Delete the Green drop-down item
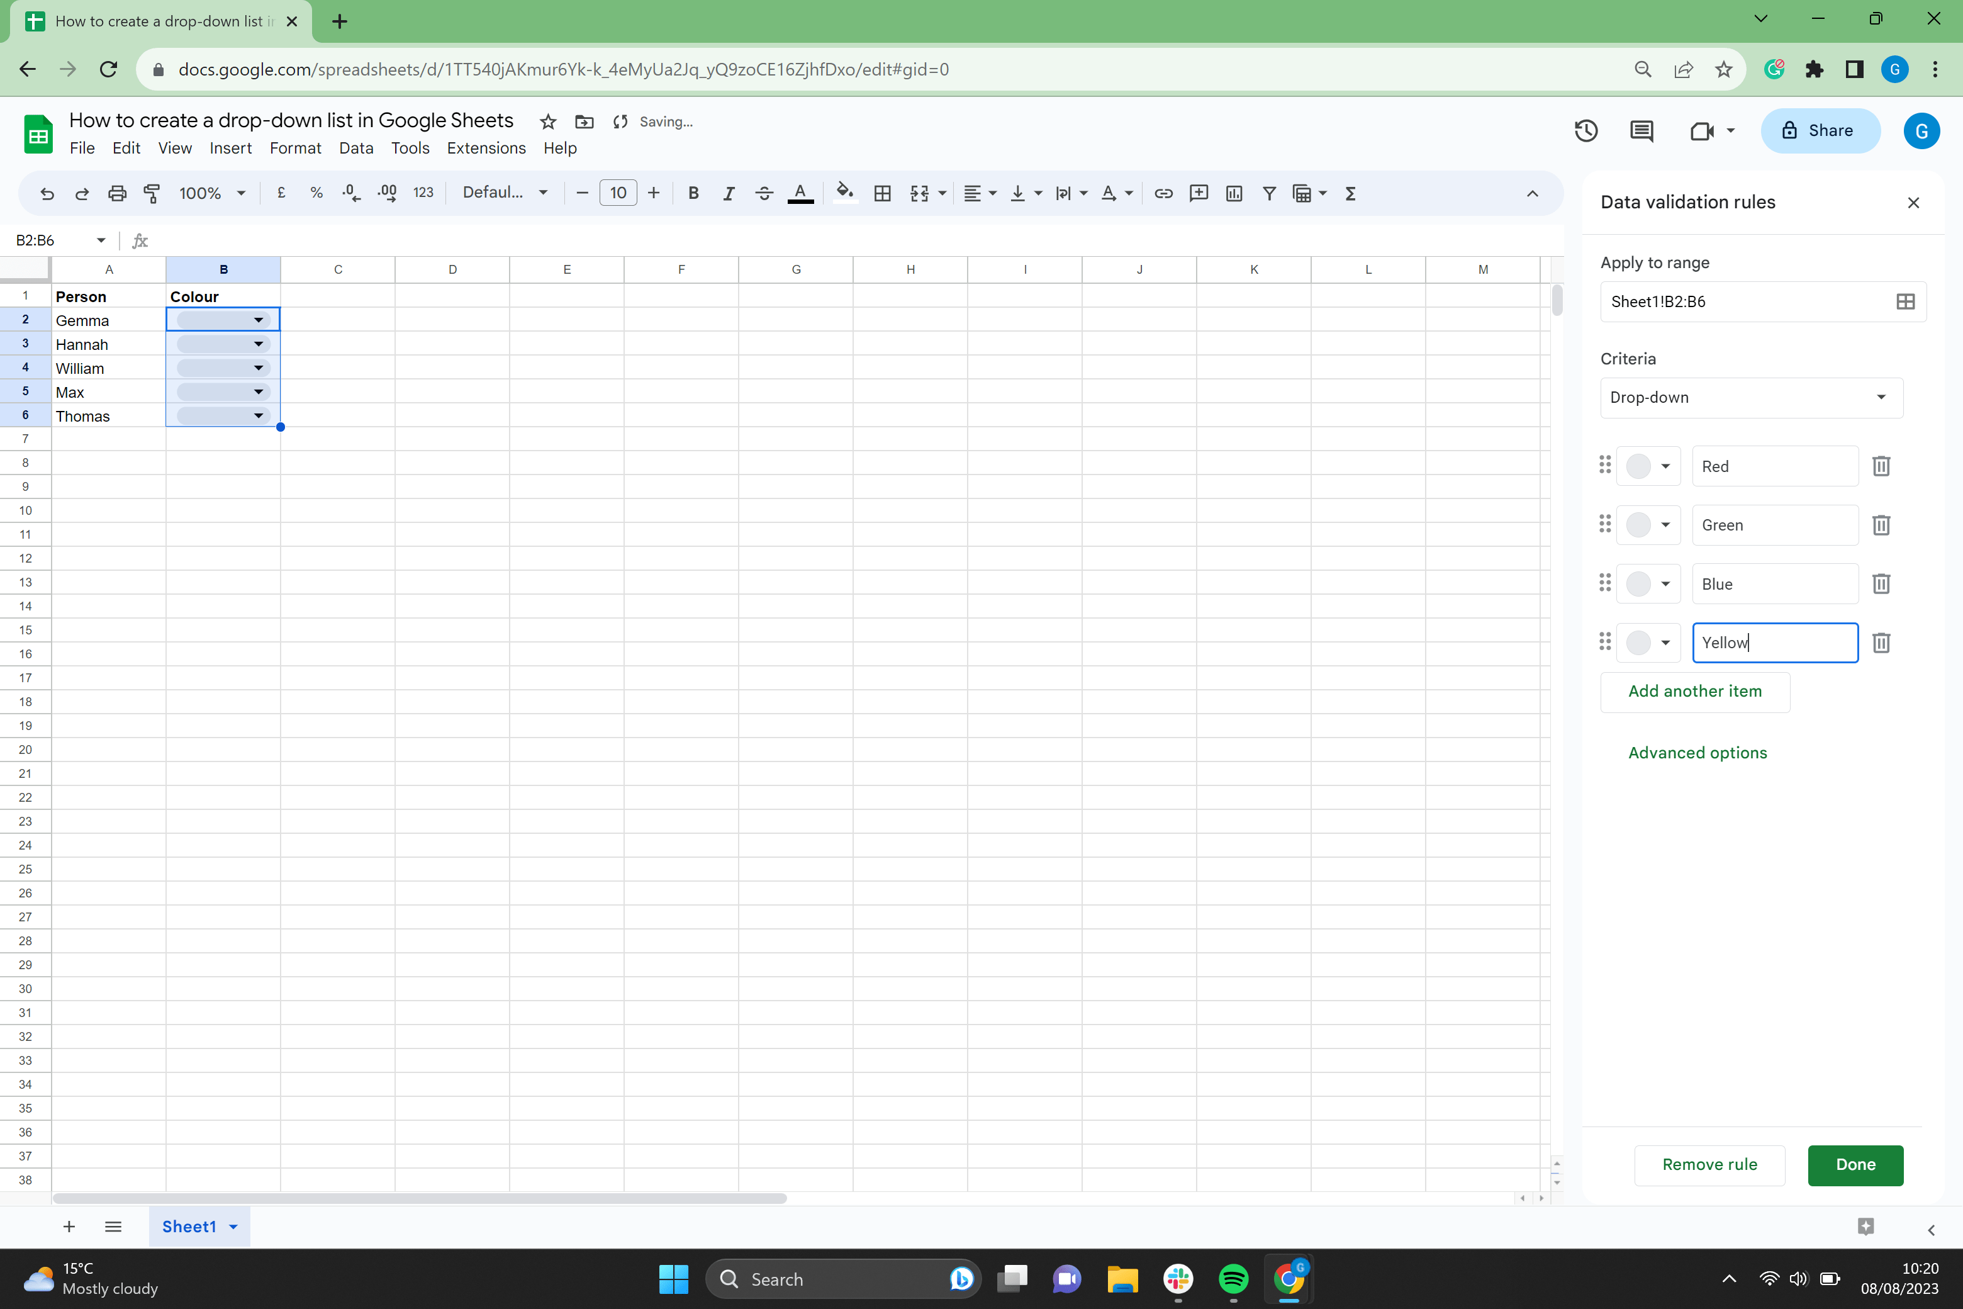This screenshot has width=1963, height=1309. point(1881,525)
